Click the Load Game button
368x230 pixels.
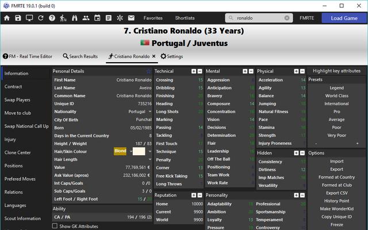tap(344, 18)
